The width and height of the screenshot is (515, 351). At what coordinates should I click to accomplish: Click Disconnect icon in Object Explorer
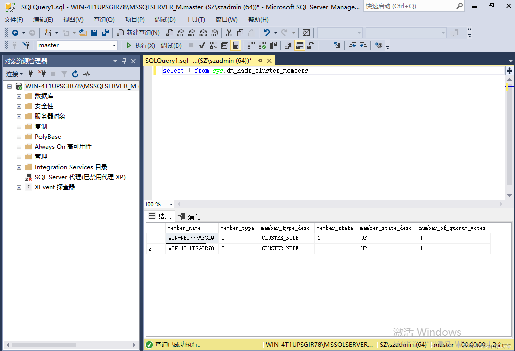(x=42, y=74)
